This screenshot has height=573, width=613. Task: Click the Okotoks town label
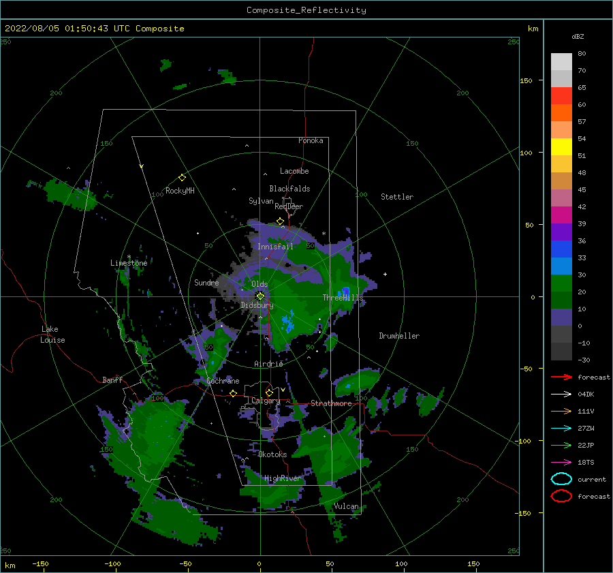click(x=272, y=454)
